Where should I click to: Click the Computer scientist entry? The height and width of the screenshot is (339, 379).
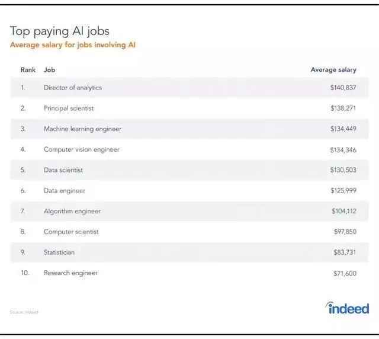[71, 232]
